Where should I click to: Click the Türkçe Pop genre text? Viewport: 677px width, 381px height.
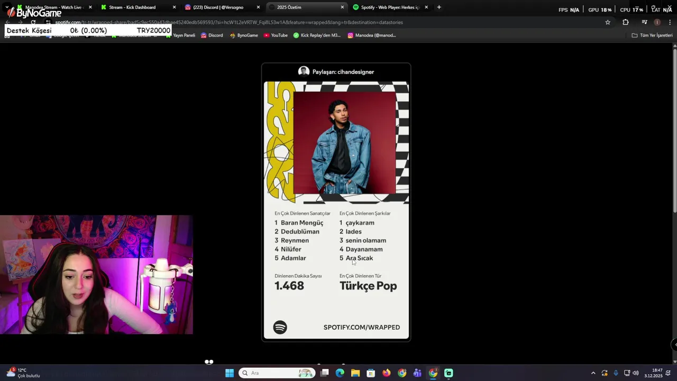tap(368, 286)
